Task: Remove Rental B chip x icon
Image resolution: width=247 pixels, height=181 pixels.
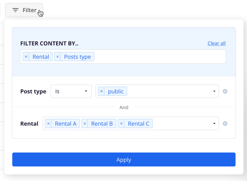Action: click(x=85, y=123)
